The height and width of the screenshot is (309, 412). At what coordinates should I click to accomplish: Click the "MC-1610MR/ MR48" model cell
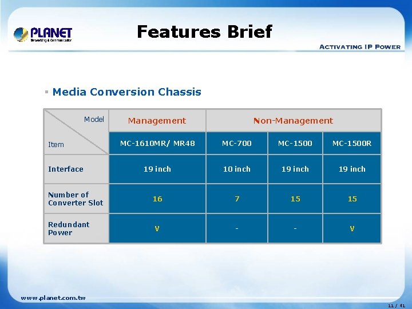pos(157,143)
